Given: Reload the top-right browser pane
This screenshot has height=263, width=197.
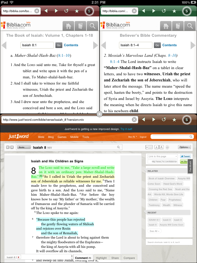Looking at the screenshot, I should click(164, 11).
